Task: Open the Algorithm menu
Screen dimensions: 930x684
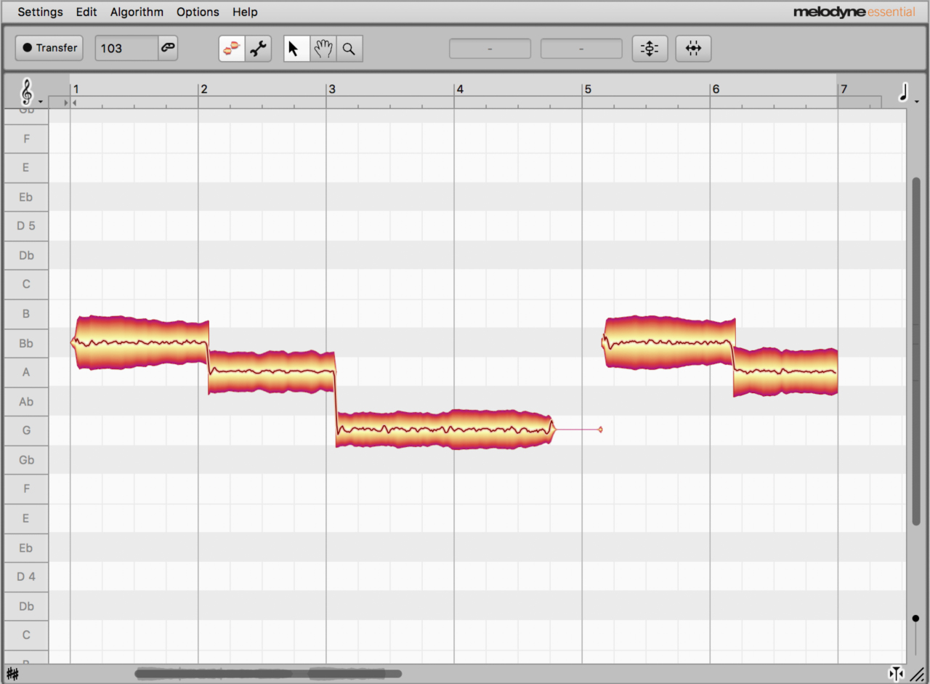Action: 137,12
